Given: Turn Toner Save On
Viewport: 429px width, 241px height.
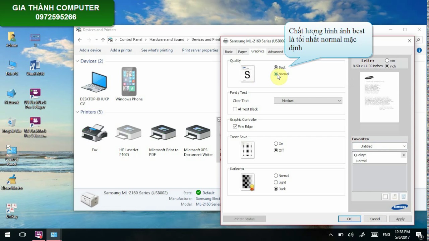Looking at the screenshot, I should pyautogui.click(x=279, y=144).
